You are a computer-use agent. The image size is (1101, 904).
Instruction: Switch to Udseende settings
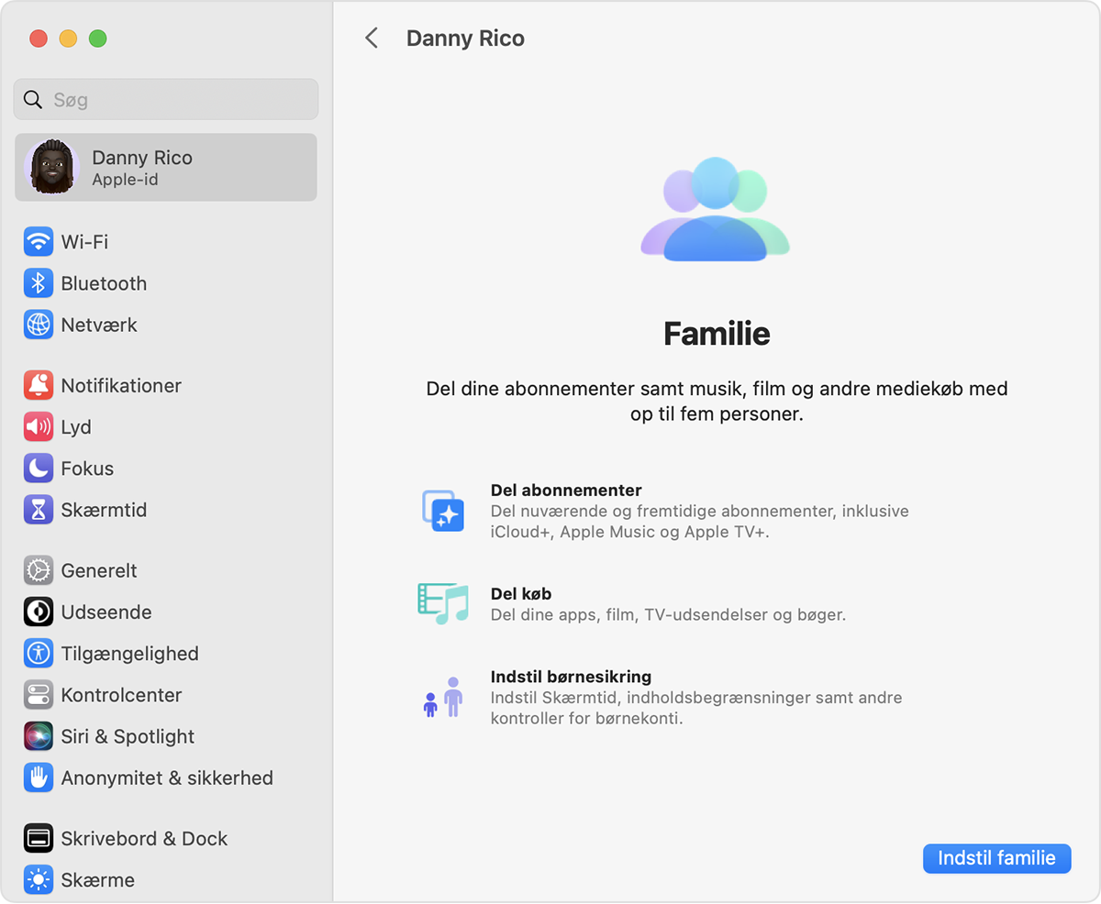click(x=106, y=612)
